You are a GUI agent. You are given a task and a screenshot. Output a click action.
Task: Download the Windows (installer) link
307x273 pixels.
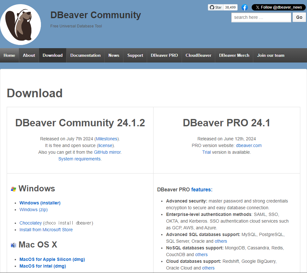(x=40, y=203)
